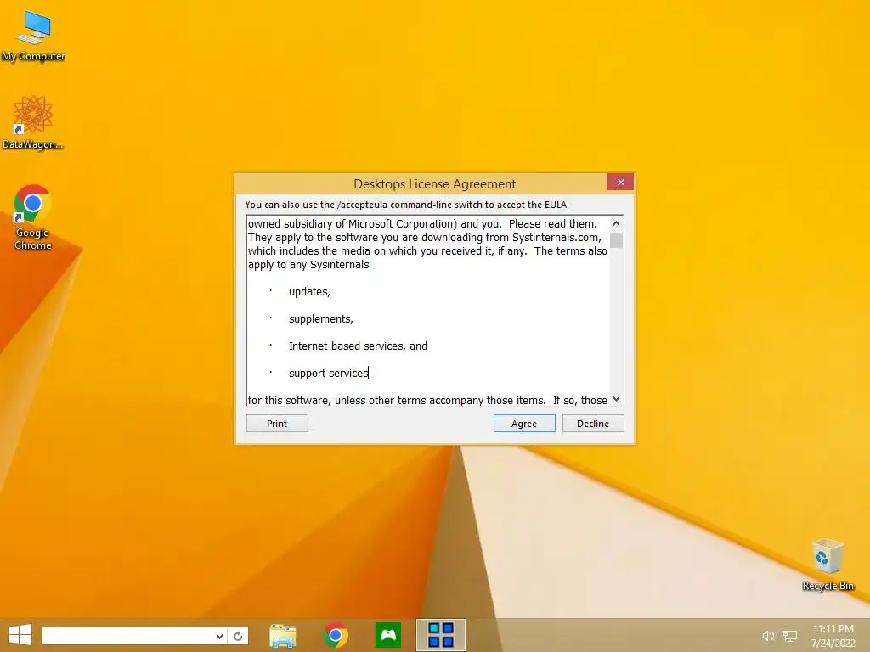Open the network tray icon
The image size is (870, 652).
(789, 636)
